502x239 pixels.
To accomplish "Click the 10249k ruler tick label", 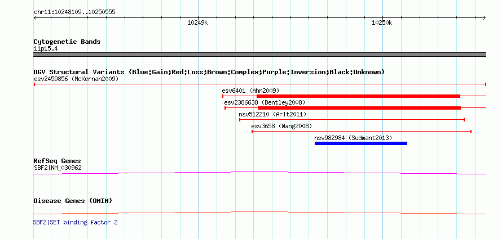I will pos(197,22).
